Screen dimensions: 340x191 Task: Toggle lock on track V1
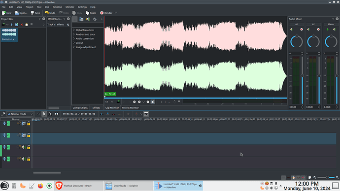pos(29,135)
